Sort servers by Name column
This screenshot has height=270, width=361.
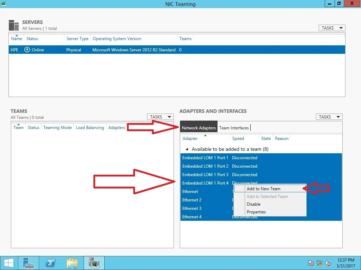click(x=17, y=39)
